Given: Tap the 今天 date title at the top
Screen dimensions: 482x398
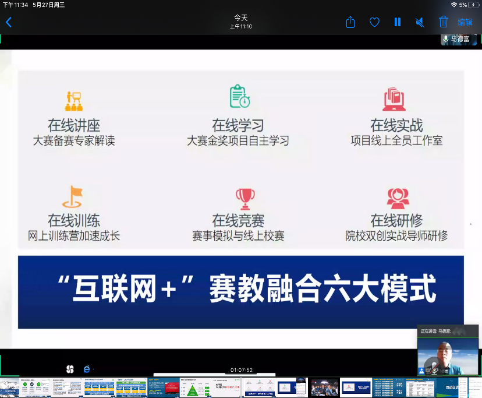Looking at the screenshot, I should (240, 17).
